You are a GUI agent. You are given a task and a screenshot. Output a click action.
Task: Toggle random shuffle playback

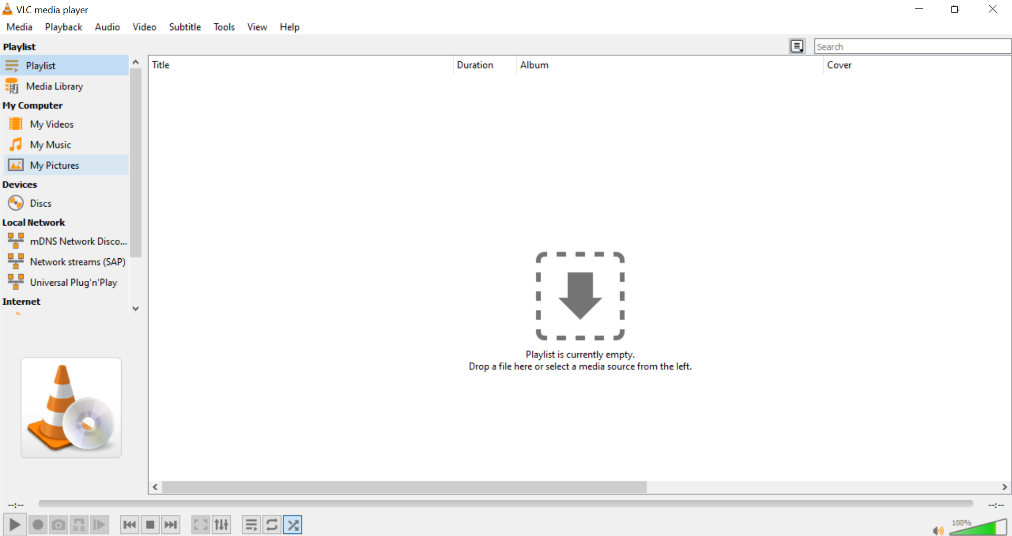pyautogui.click(x=293, y=525)
